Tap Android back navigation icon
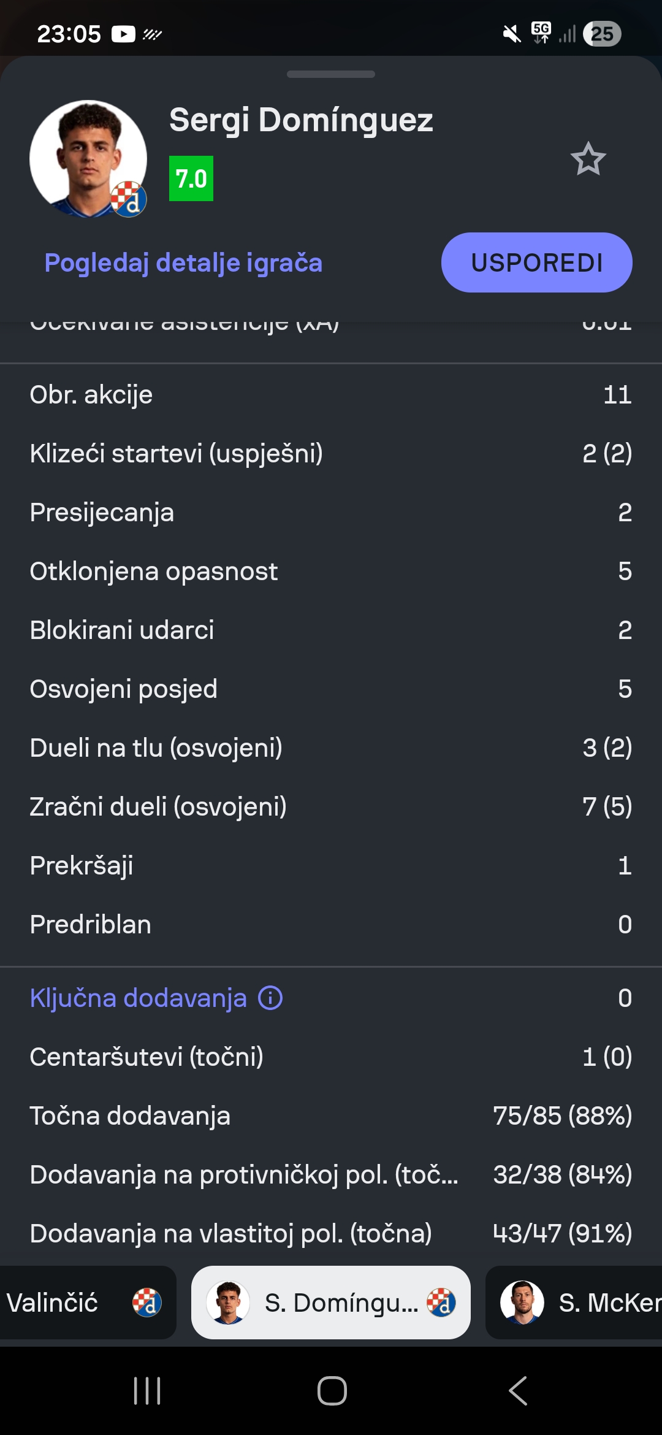The height and width of the screenshot is (1435, 662). 518,1391
